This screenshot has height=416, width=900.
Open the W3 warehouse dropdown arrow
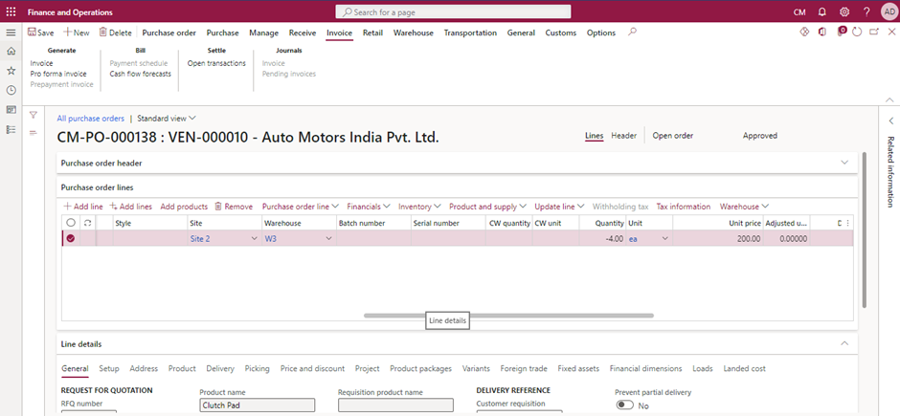point(329,239)
